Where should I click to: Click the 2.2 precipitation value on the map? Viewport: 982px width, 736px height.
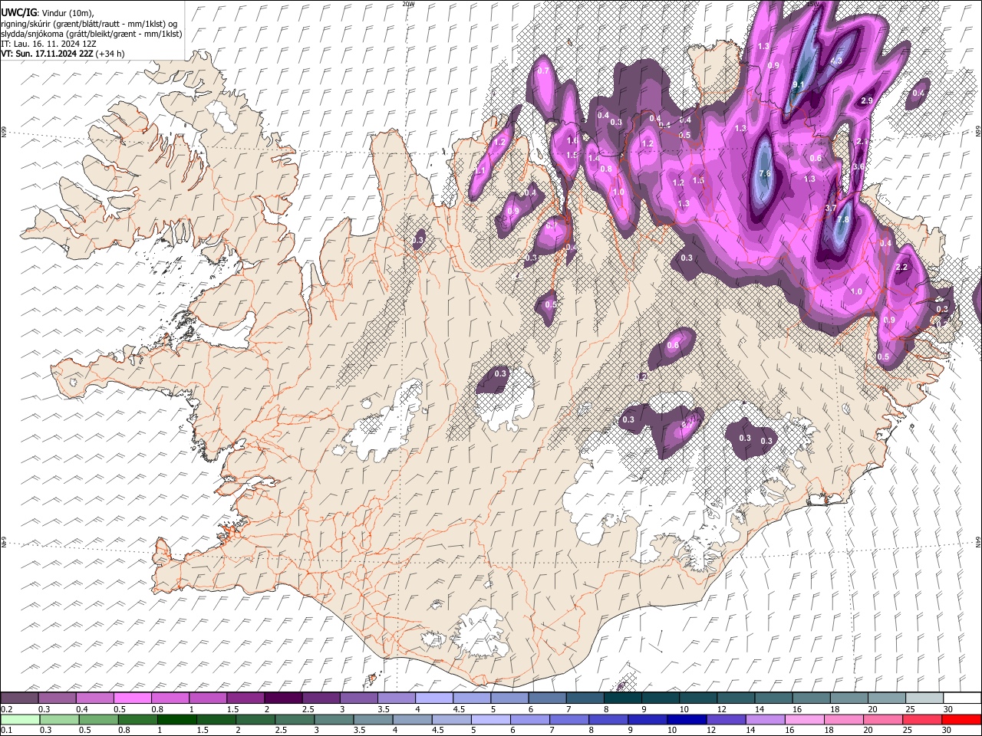pyautogui.click(x=901, y=267)
